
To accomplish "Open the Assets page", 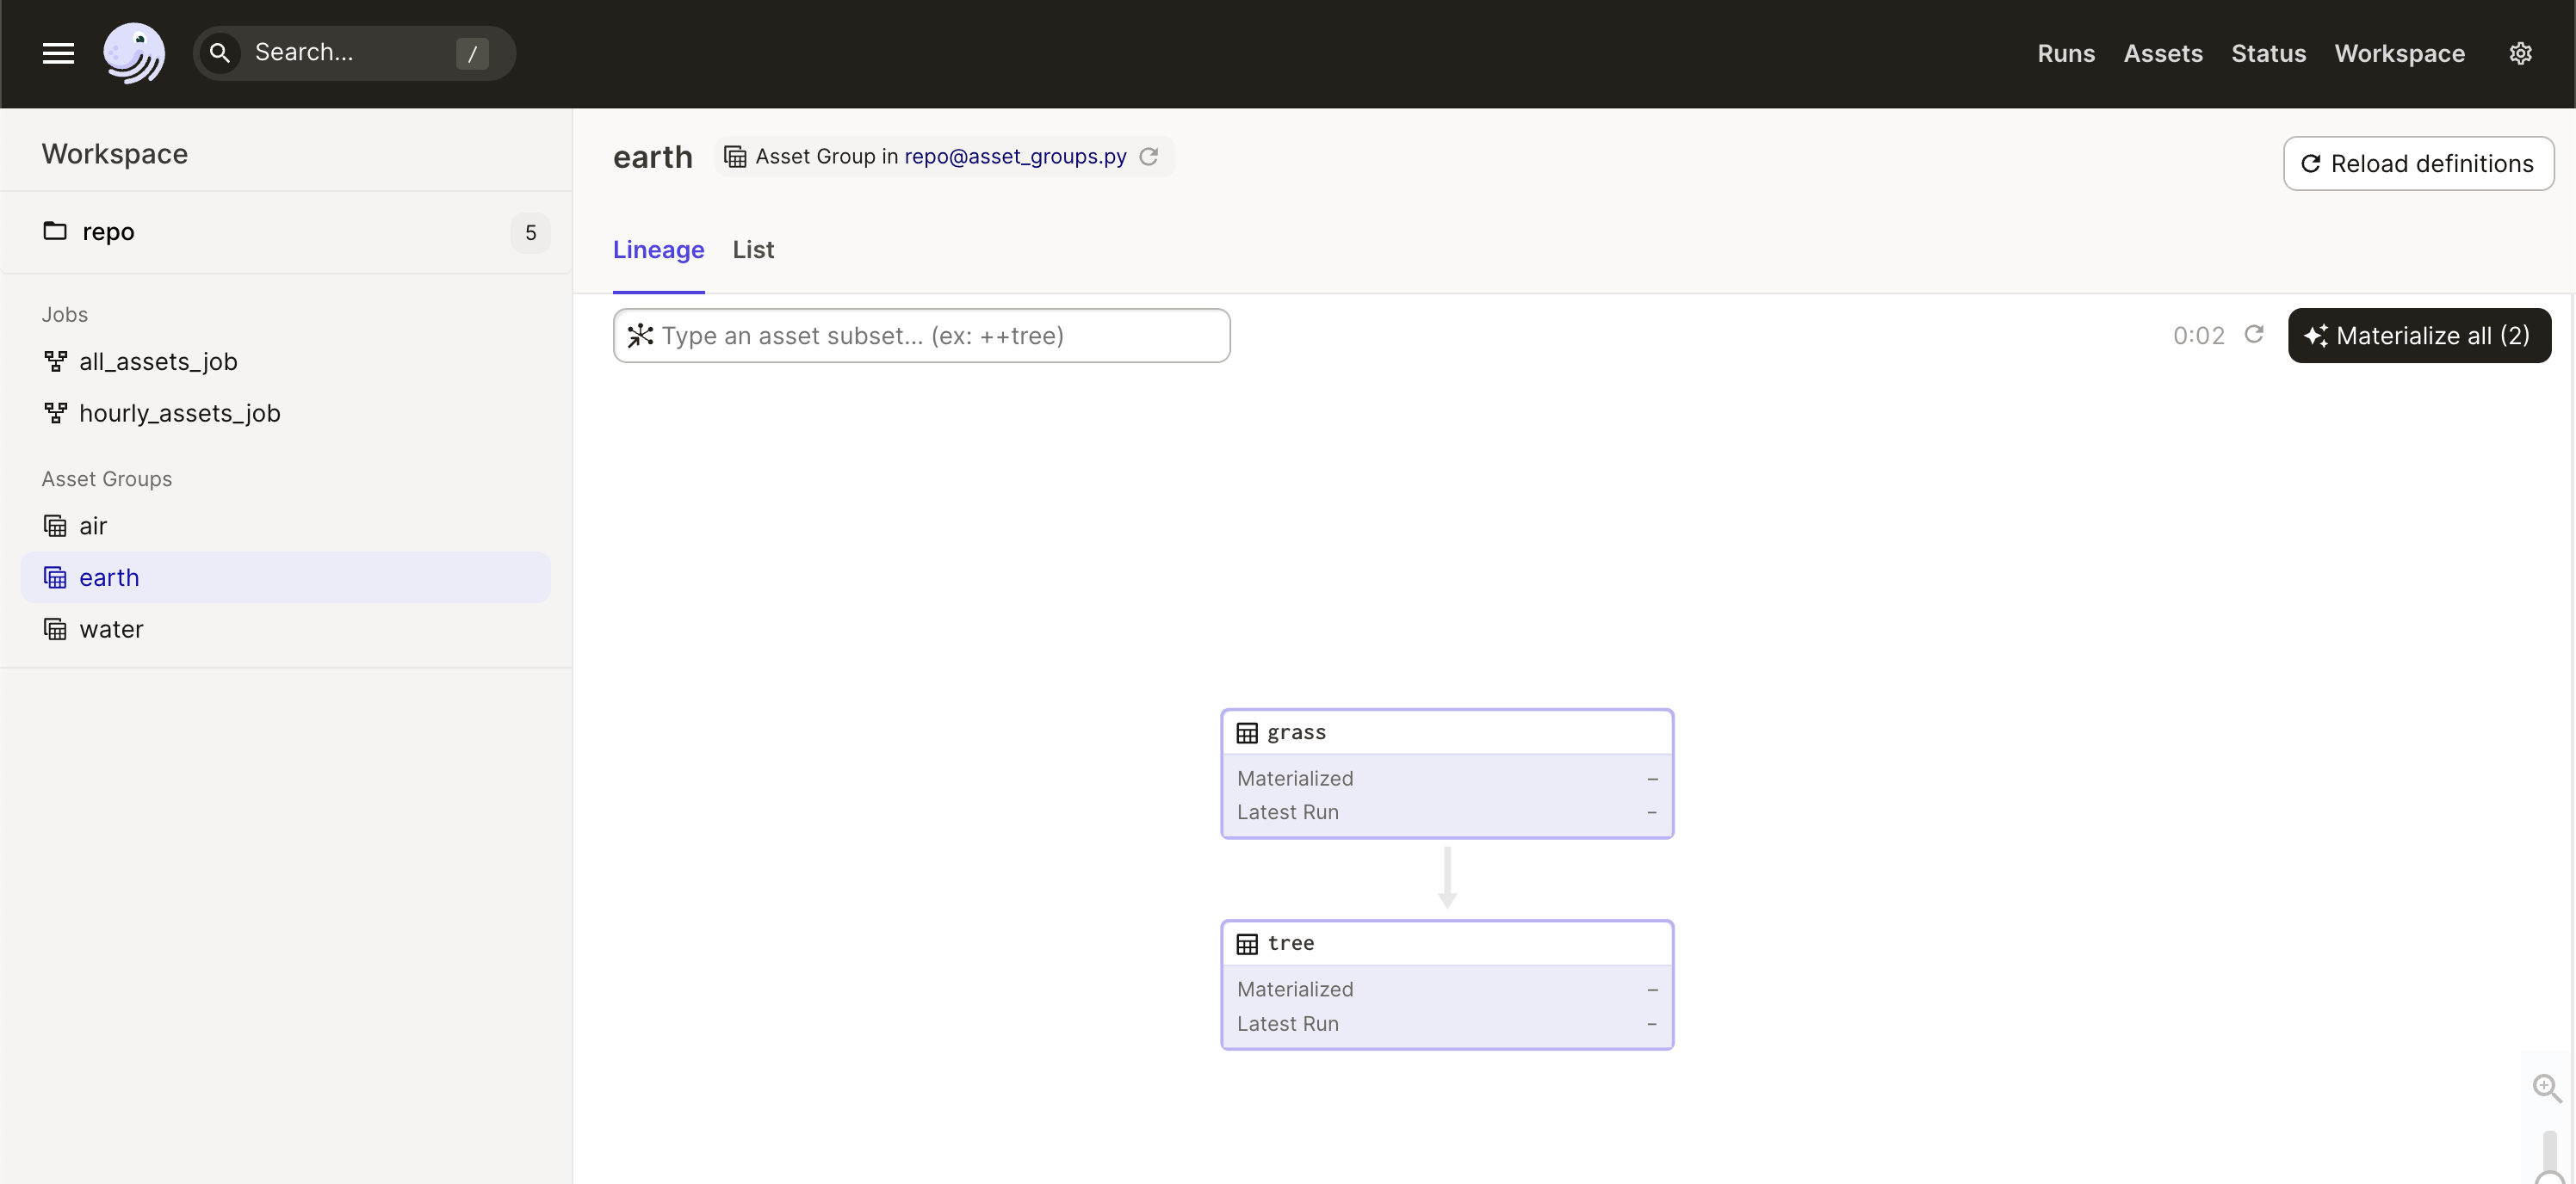I will [x=2163, y=53].
